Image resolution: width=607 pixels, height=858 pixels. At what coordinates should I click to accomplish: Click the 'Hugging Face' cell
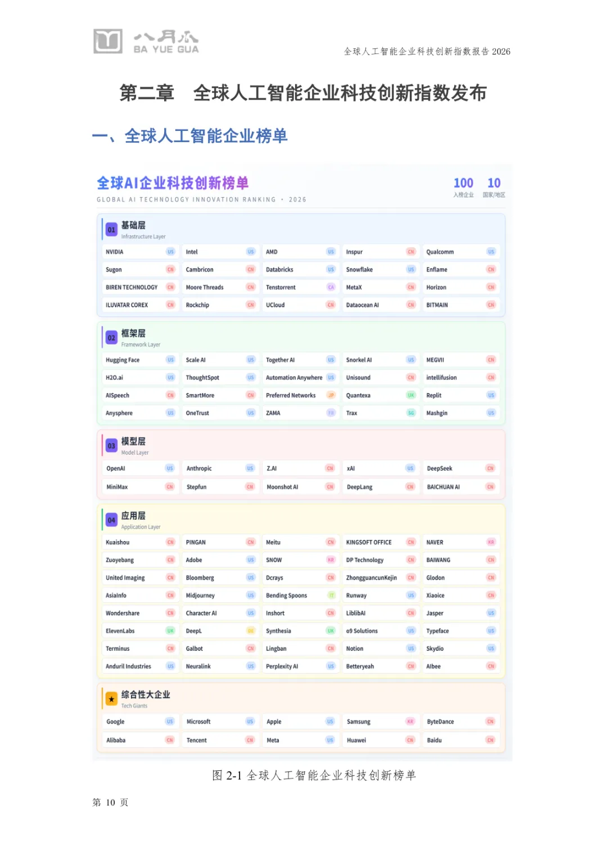(140, 360)
